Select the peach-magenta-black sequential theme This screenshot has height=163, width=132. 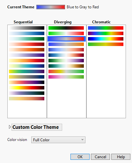[26, 82]
